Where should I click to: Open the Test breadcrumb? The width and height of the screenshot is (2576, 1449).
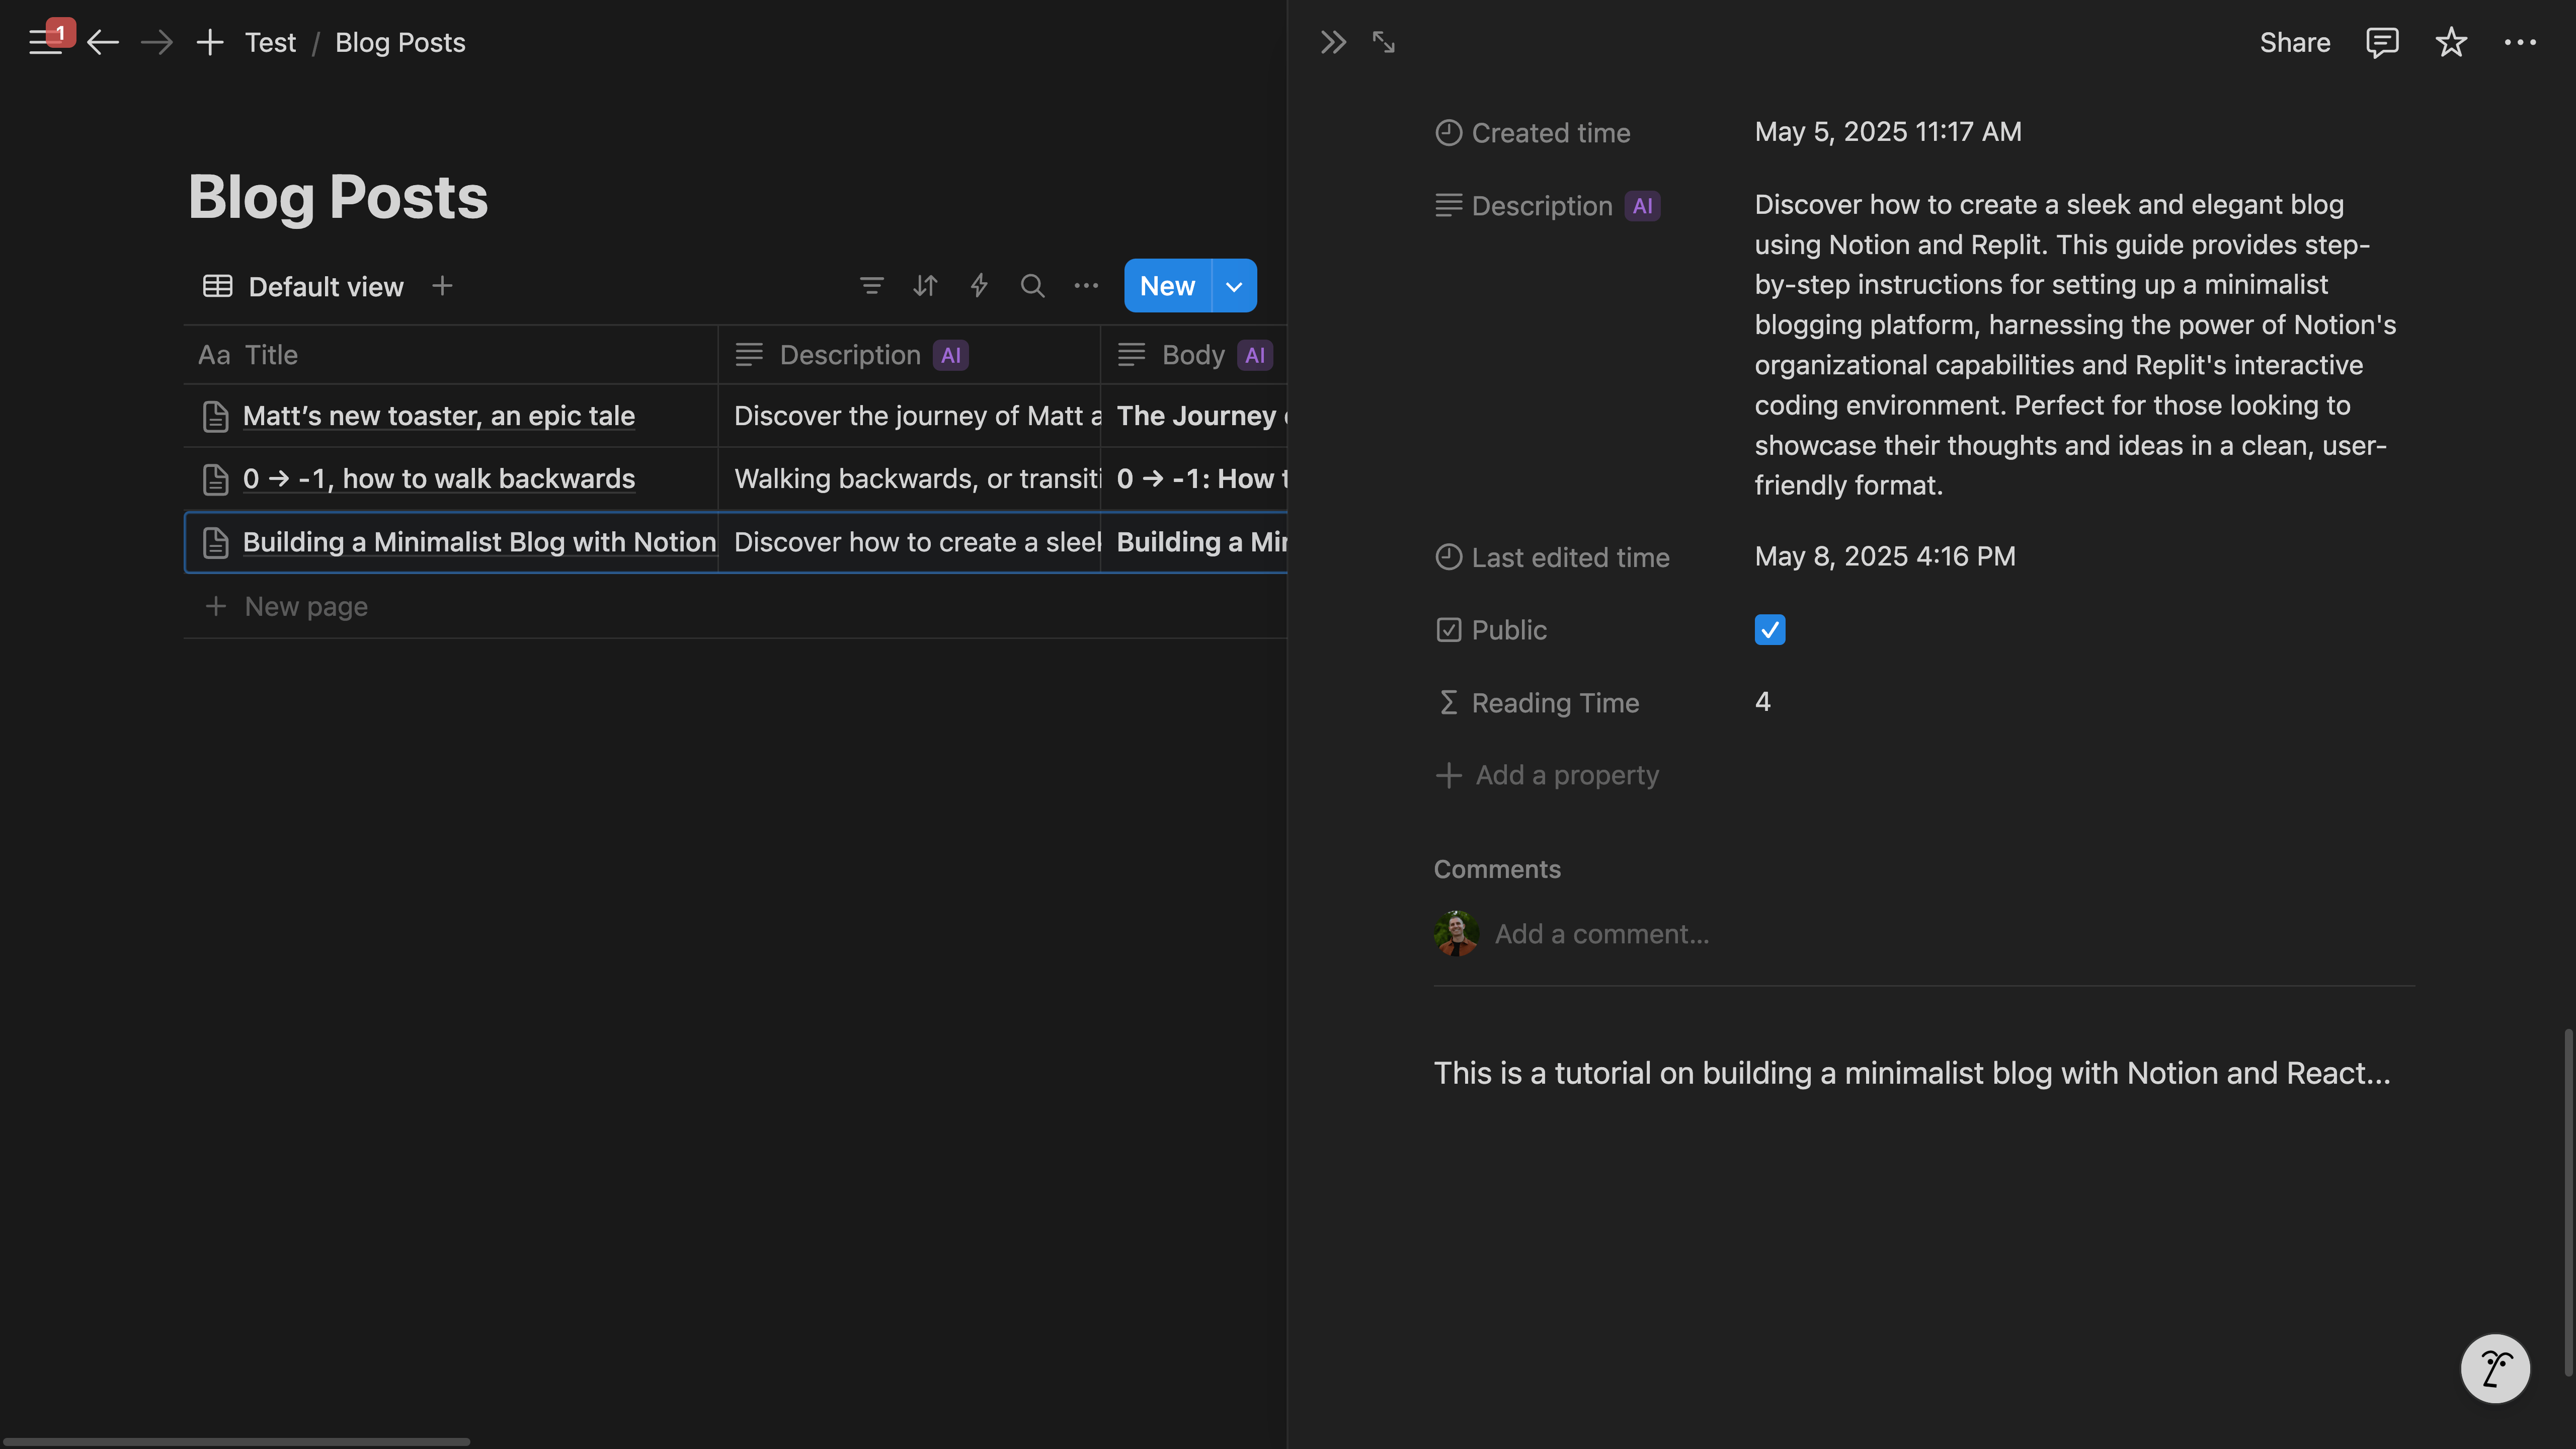click(270, 42)
